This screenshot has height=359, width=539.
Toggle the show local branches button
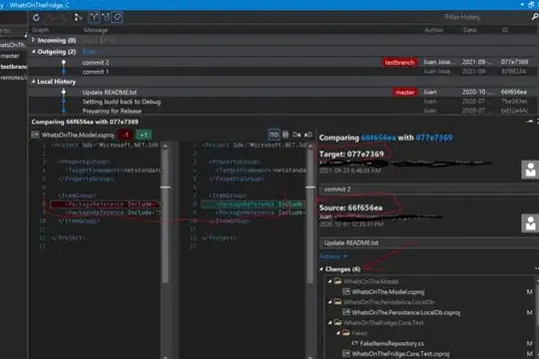[x=106, y=17]
